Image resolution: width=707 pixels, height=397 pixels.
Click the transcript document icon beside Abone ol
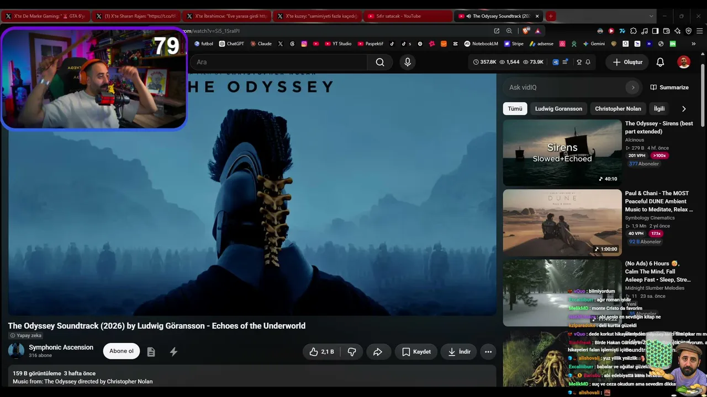[x=151, y=352]
